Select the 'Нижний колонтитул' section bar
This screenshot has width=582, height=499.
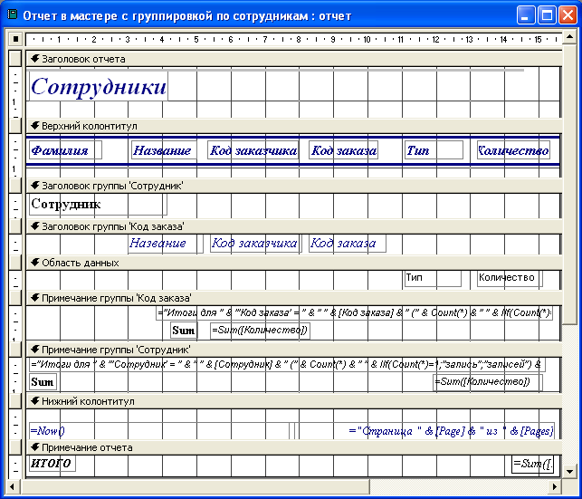(294, 401)
